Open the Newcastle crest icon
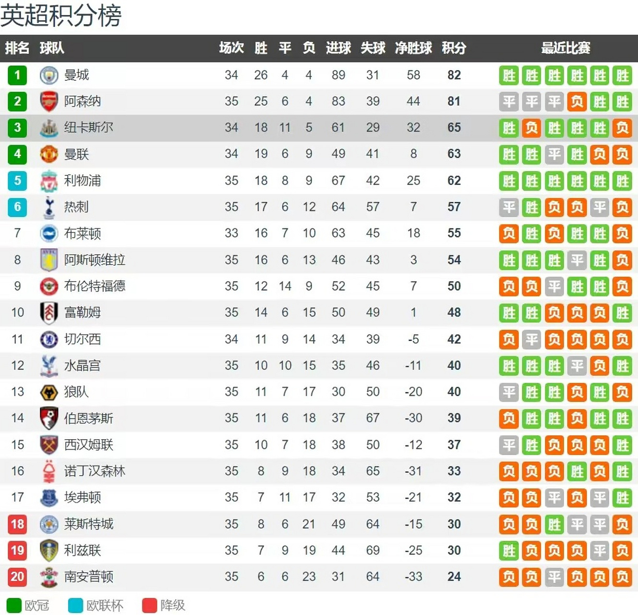The width and height of the screenshot is (638, 615). tap(48, 128)
